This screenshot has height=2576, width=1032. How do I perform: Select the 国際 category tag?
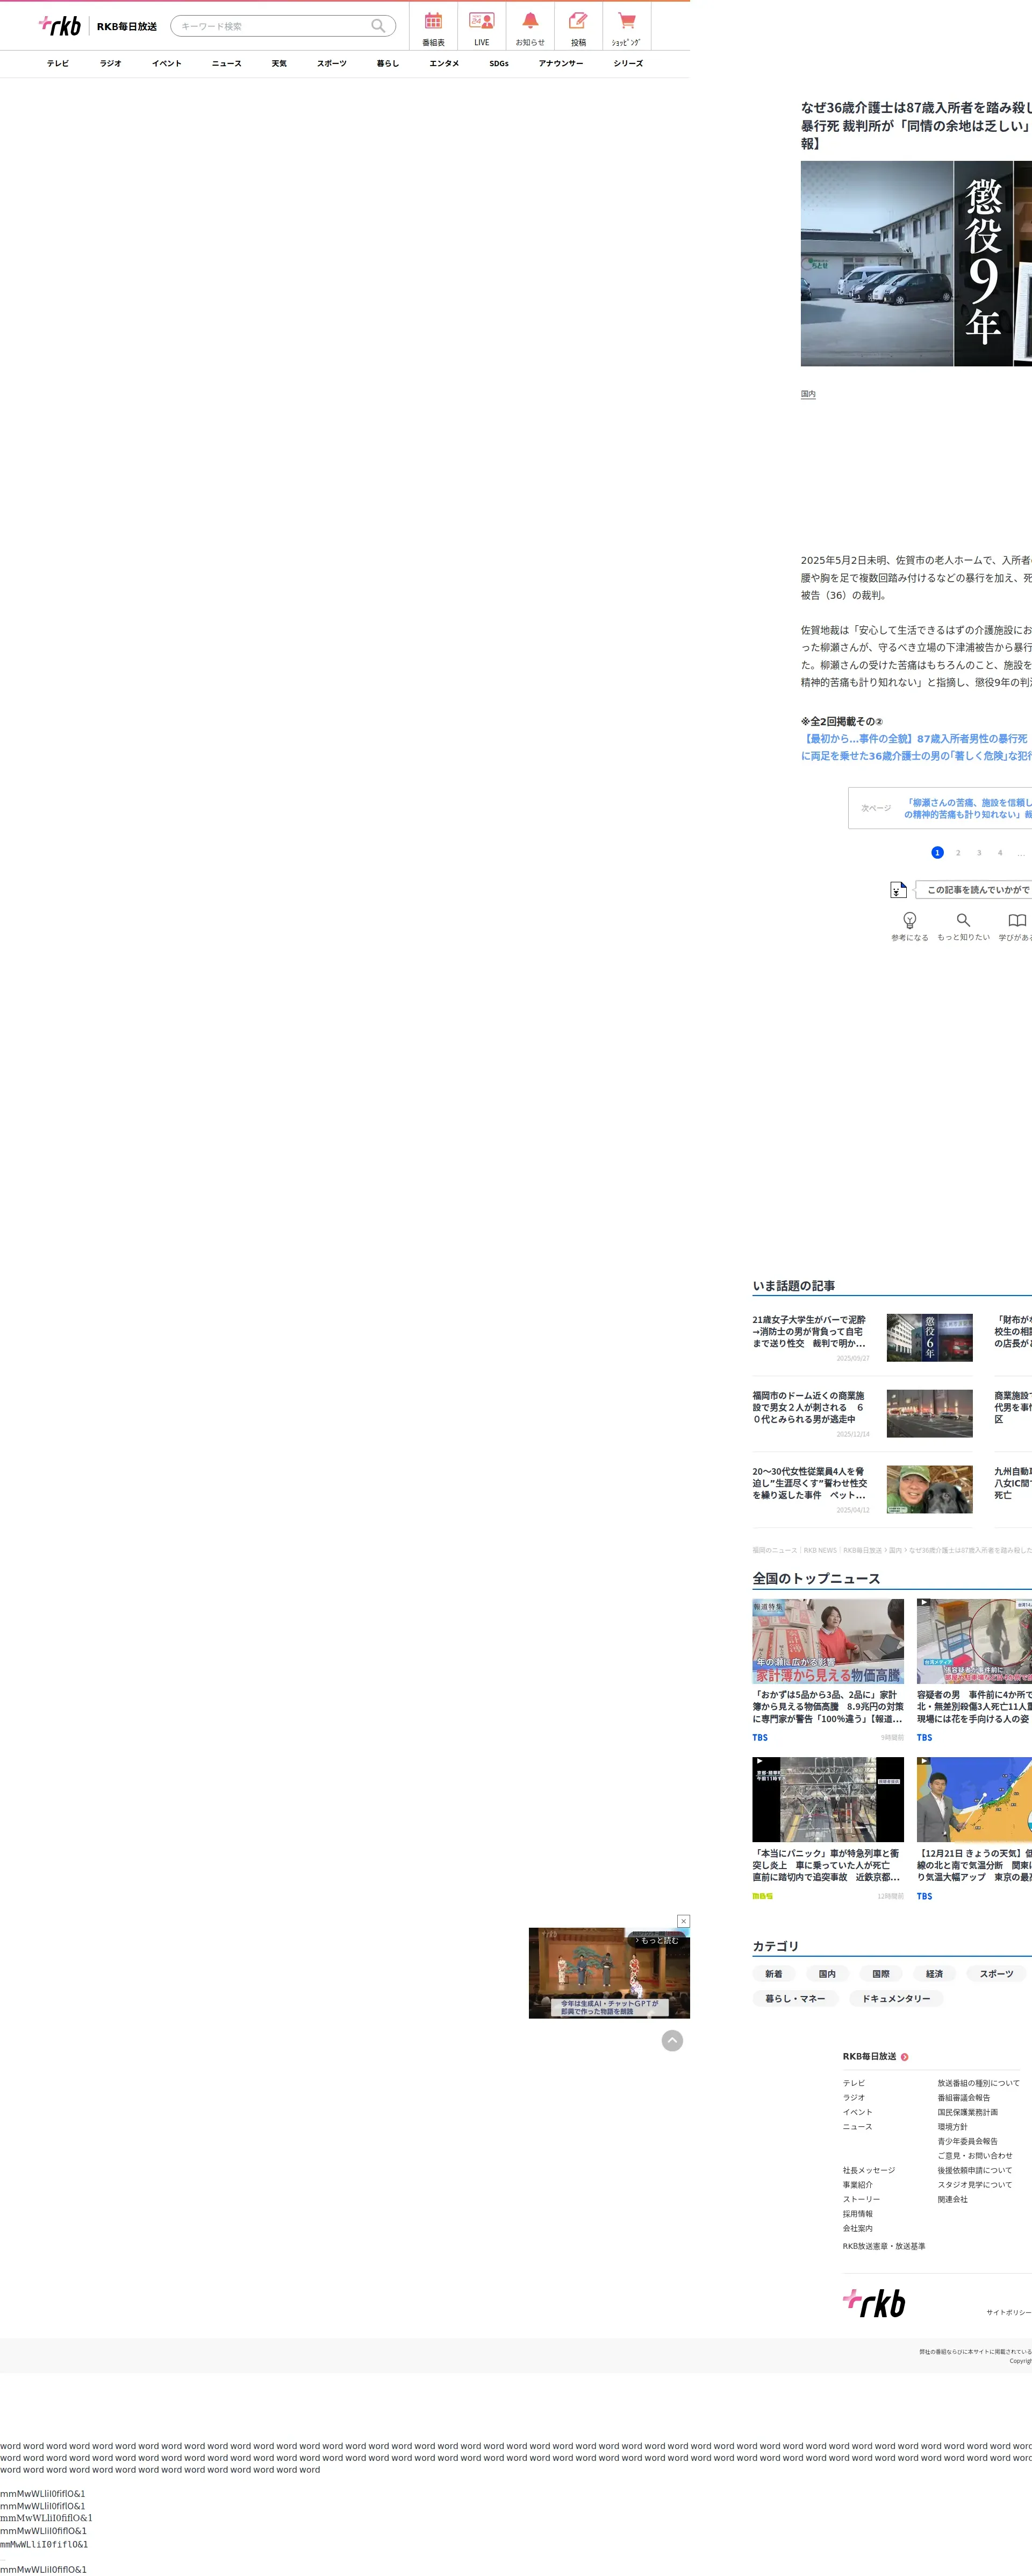(x=880, y=1974)
